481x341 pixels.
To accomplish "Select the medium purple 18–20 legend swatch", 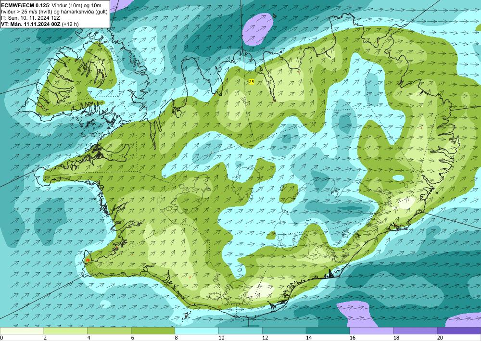I will (x=415, y=330).
